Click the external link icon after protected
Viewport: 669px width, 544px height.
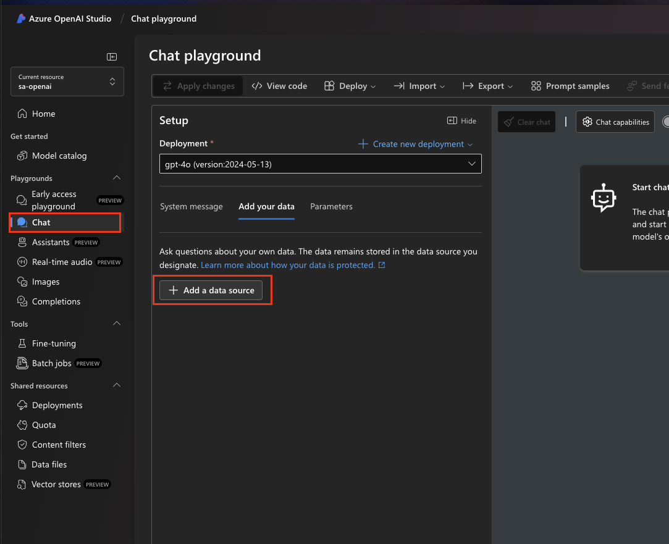[382, 265]
